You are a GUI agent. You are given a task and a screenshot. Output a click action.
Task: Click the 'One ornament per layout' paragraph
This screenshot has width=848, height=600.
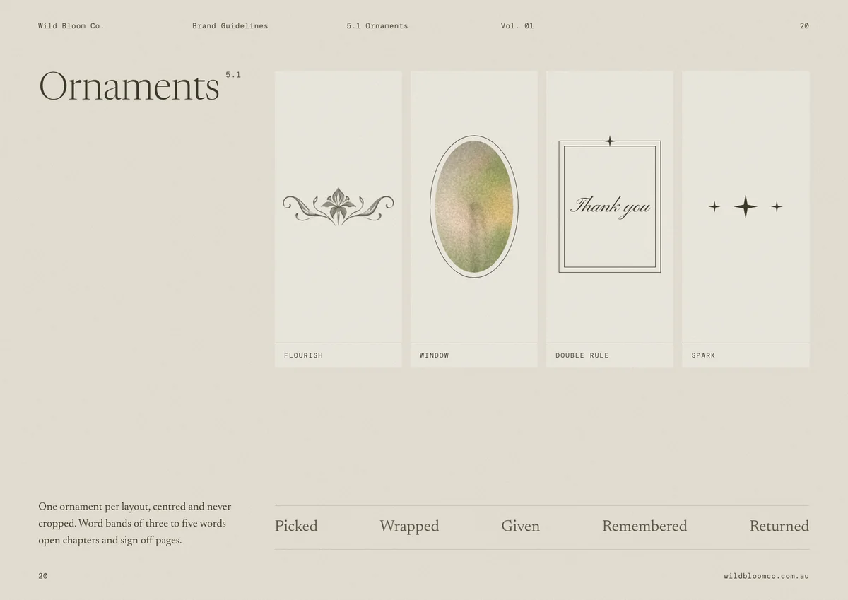click(135, 524)
